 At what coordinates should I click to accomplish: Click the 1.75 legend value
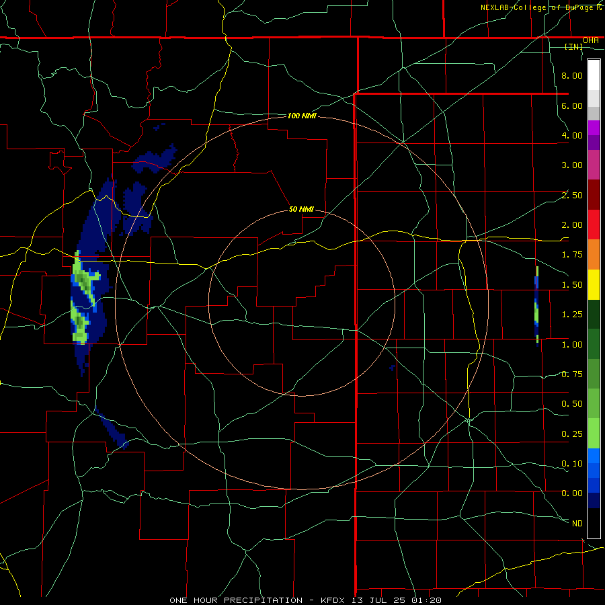coord(572,255)
